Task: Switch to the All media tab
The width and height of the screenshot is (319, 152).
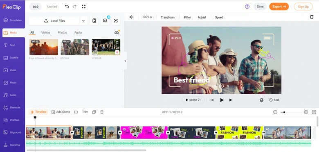Action: [32, 32]
